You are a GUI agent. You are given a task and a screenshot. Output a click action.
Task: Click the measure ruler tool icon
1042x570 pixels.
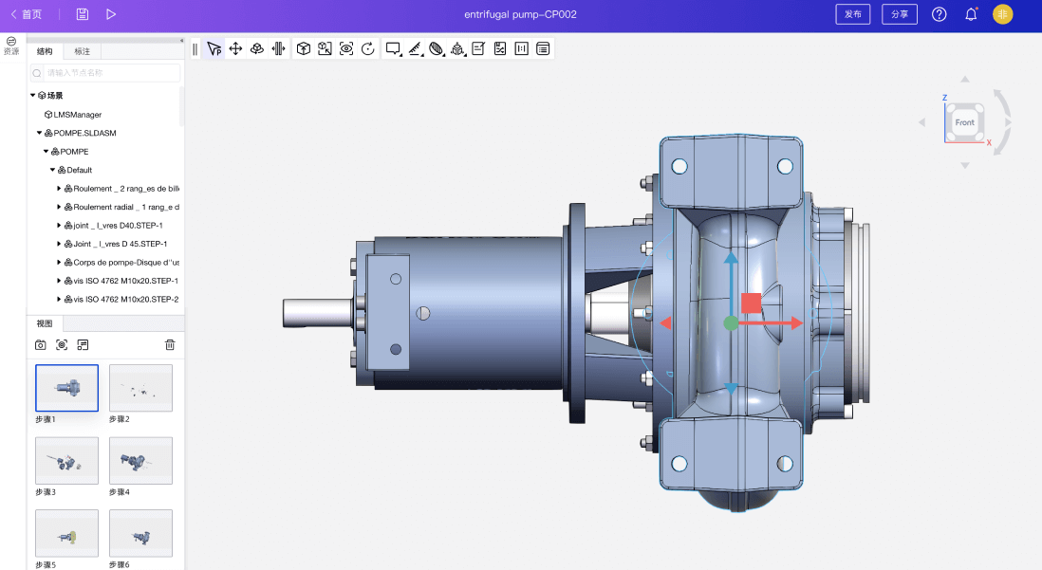[x=415, y=48]
